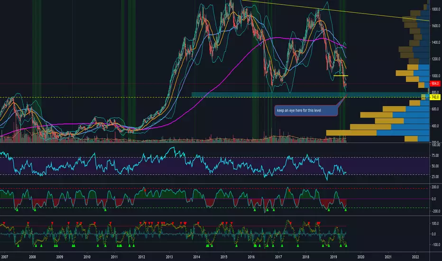This screenshot has height=261, width=442.
Task: Click the red 904.0 current price tag
Action: (x=435, y=84)
